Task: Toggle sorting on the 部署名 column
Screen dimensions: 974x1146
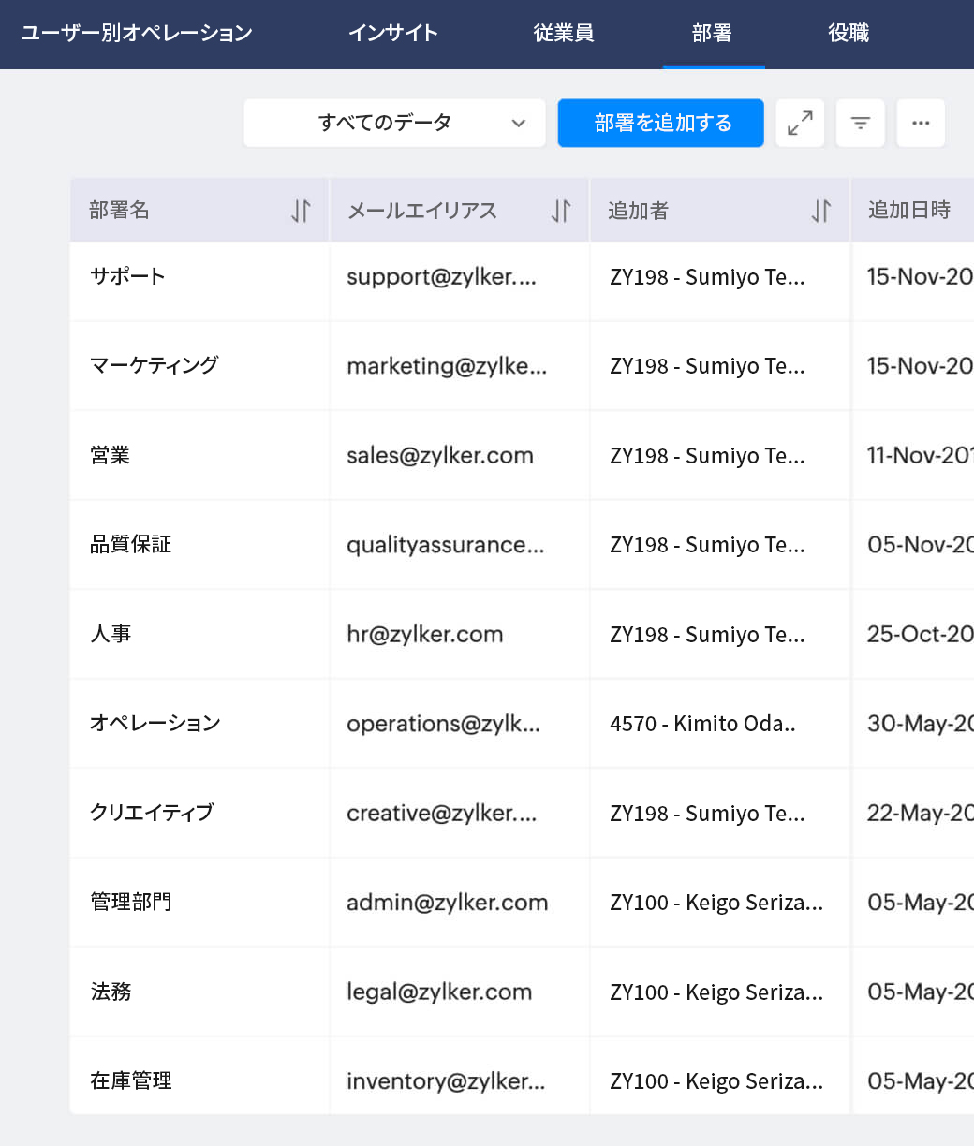Action: click(x=300, y=211)
